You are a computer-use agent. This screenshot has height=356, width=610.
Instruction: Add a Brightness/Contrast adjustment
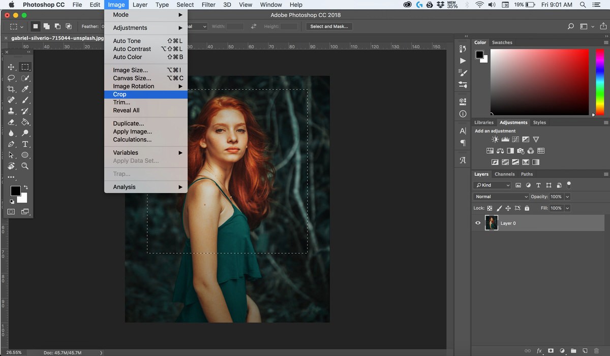tap(495, 139)
